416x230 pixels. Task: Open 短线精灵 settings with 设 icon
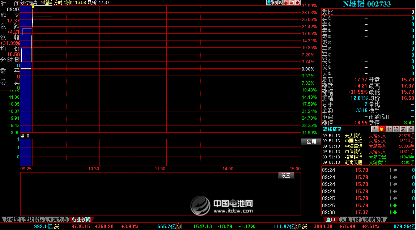click(x=410, y=129)
